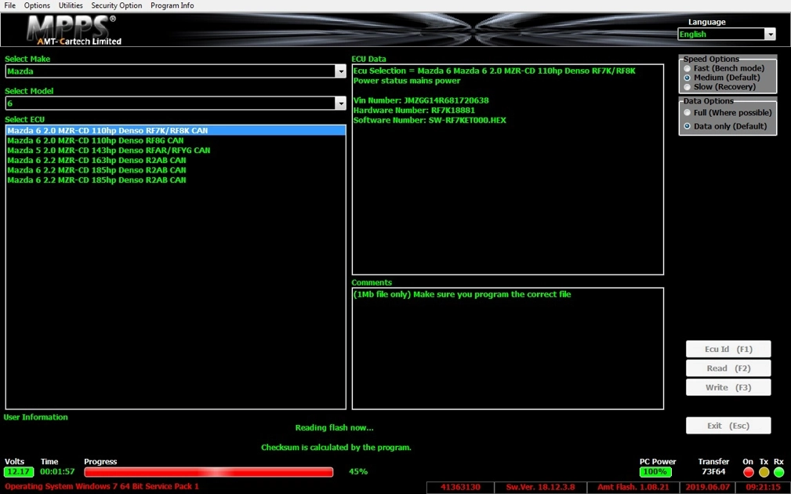The height and width of the screenshot is (494, 791).
Task: Click the Operating System Windows 7 status text
Action: click(x=102, y=487)
